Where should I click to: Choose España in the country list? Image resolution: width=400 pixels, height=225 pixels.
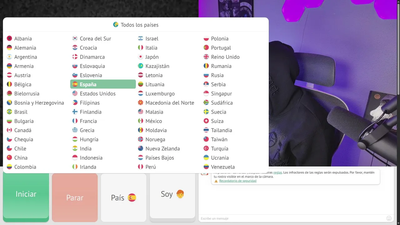(x=103, y=84)
